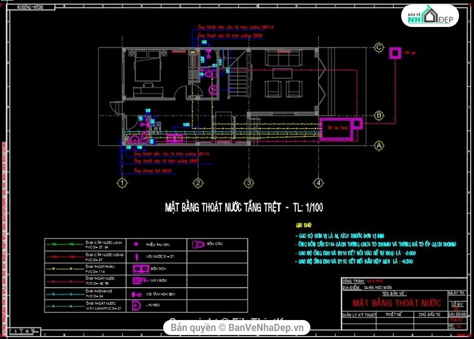
Task: Click grid axis bubble letter B
Action: [379, 116]
